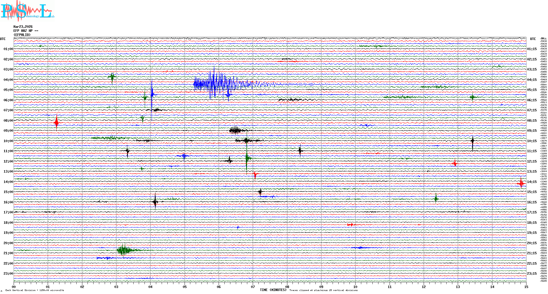The height and width of the screenshot is (294, 548).
Task: Click the (EFPALIO) station name
Action: coord(22,35)
